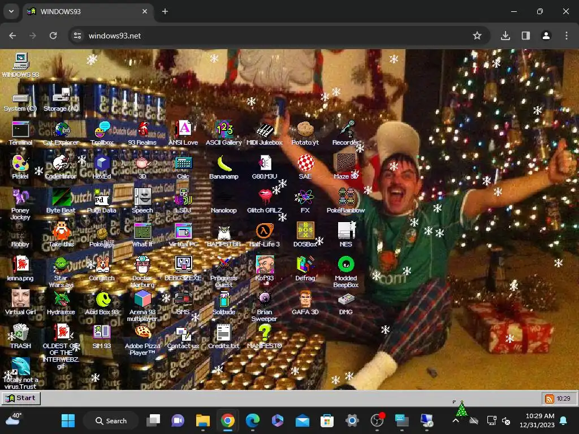Reload the windows93.net page
Image resolution: width=579 pixels, height=434 pixels.
53,36
